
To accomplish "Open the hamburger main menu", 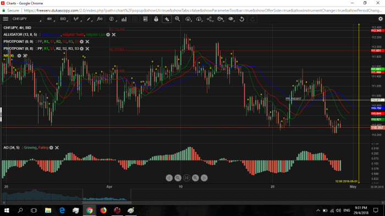I will tap(5, 19).
